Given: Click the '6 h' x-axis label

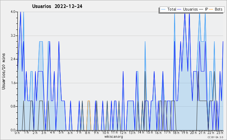Looking at the screenshot, I should click(70, 132).
